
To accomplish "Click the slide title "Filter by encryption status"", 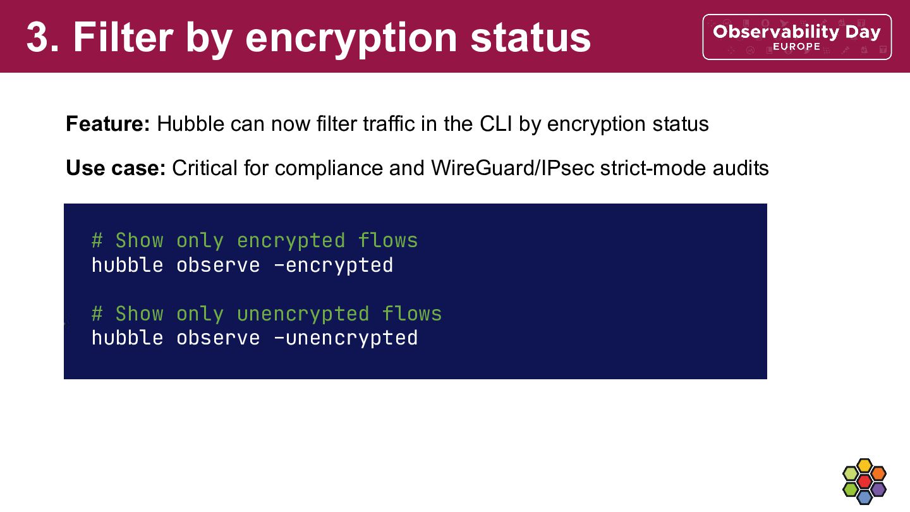I will point(332,37).
